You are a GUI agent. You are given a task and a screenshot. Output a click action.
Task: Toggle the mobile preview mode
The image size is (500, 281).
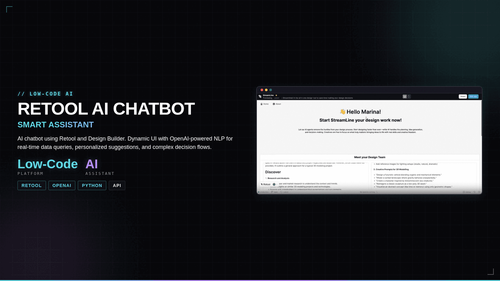tap(408, 96)
